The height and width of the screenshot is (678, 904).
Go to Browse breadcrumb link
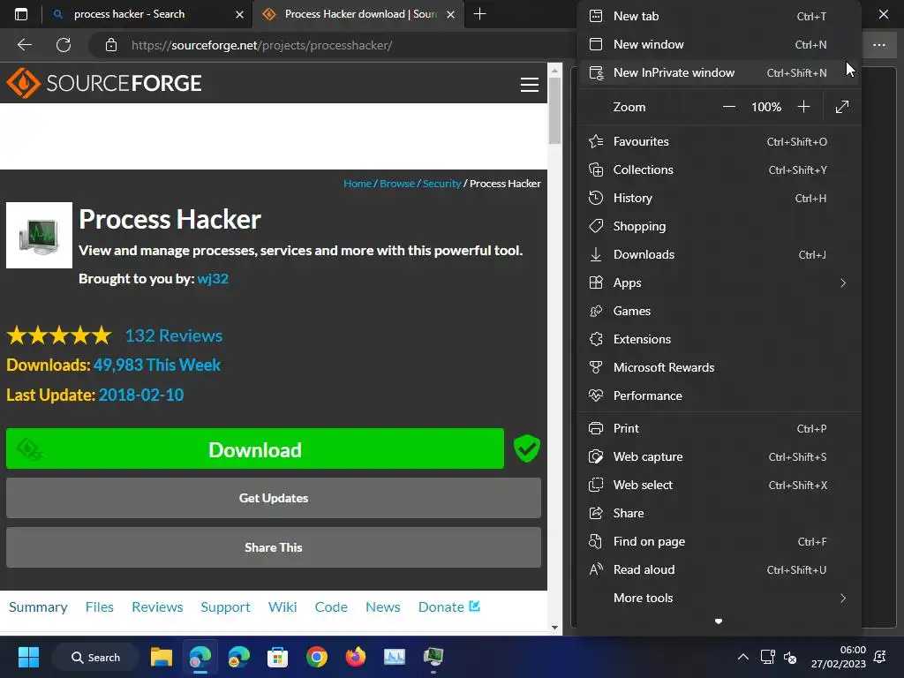[x=397, y=184]
